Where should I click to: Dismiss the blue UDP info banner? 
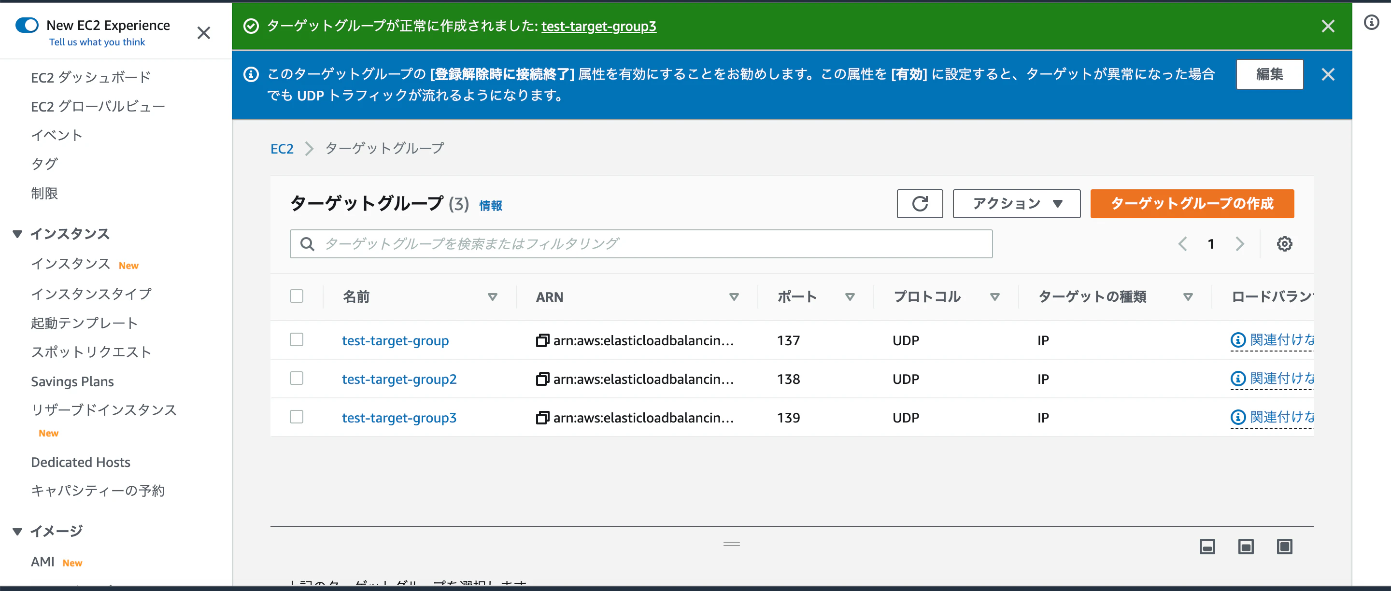point(1327,74)
